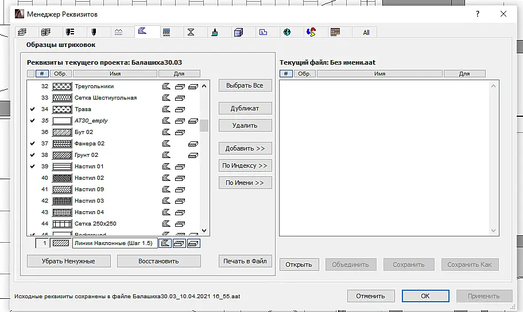Open the Composites tab icon
Screen dimensions: 523x312
point(166,32)
